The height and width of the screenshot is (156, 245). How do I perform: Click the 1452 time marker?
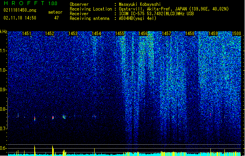50,34
